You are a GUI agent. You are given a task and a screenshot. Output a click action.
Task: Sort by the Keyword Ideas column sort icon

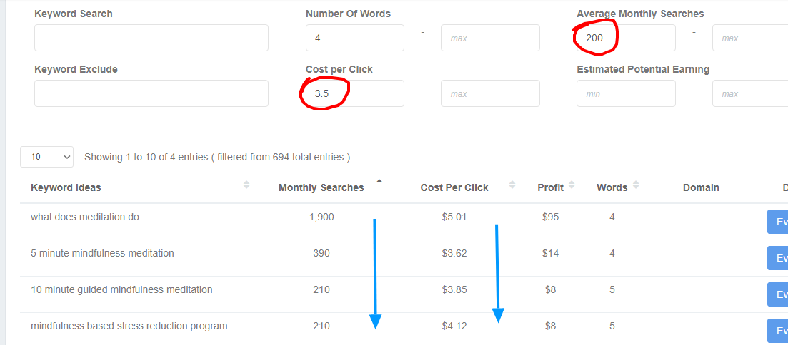click(246, 185)
